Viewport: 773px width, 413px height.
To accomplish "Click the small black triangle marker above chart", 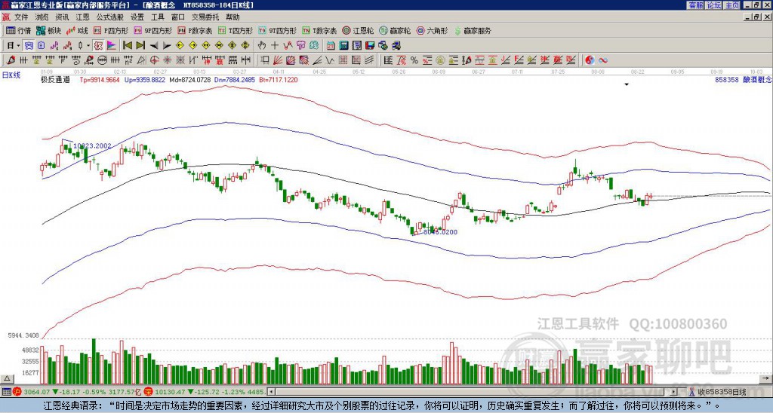I will click(627, 84).
